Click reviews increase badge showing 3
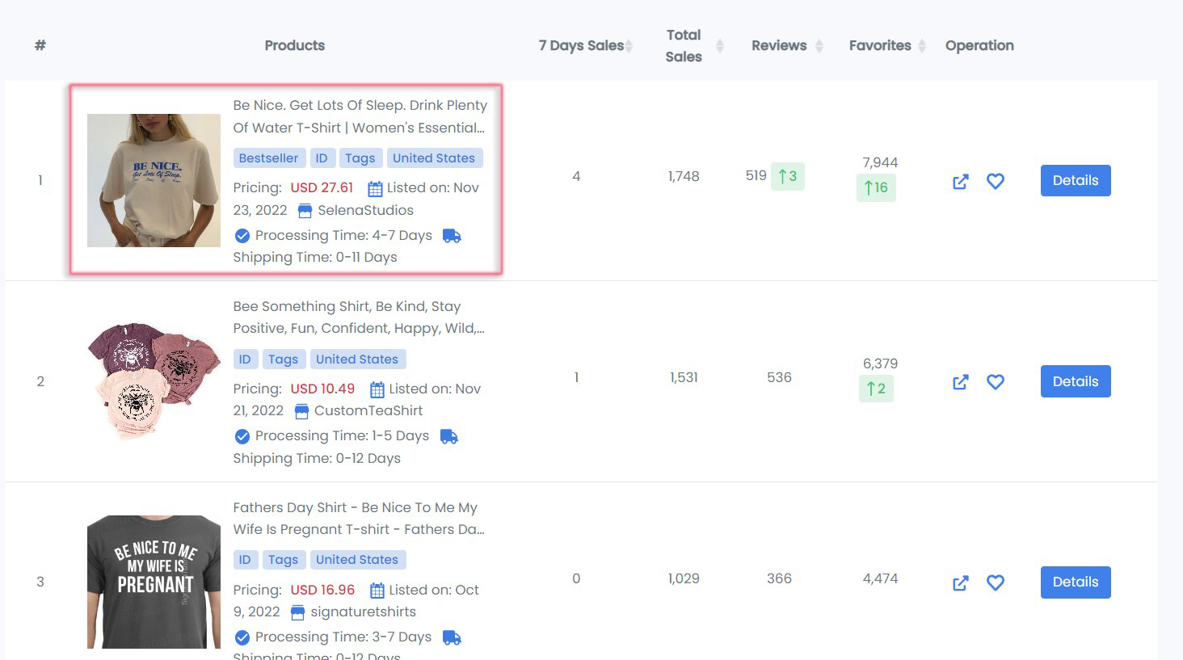 787,176
